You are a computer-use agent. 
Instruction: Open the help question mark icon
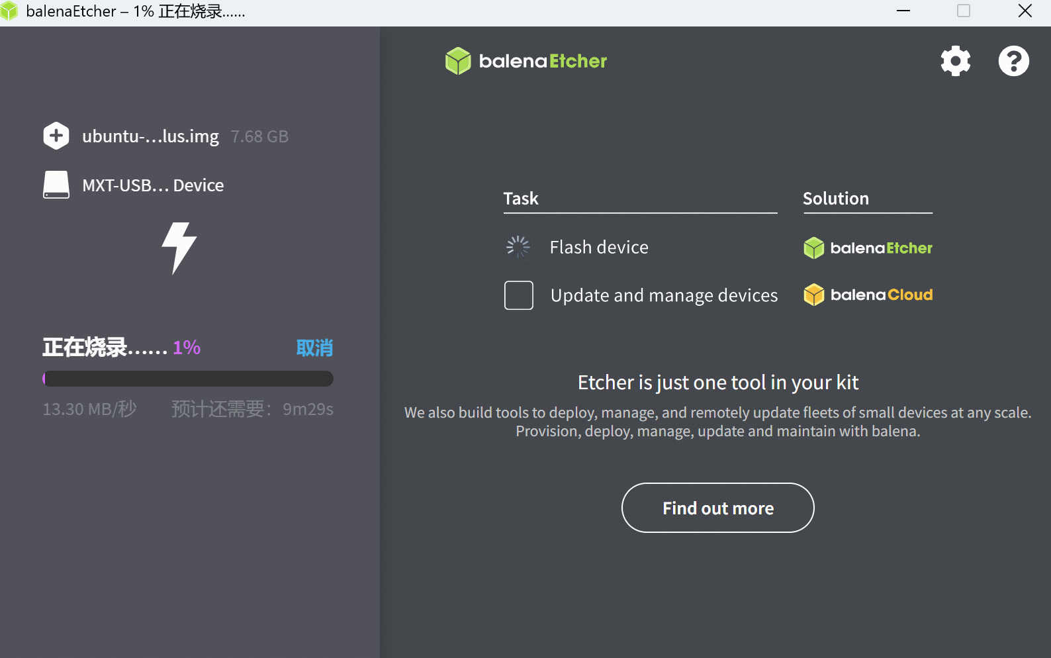(x=1013, y=62)
